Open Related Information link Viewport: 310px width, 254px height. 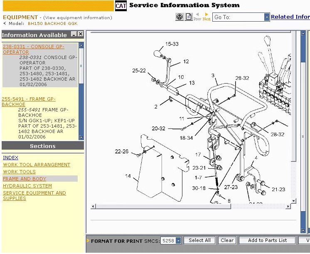click(290, 17)
